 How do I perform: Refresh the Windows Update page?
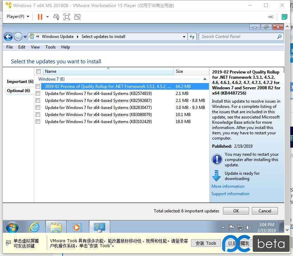coord(192,37)
